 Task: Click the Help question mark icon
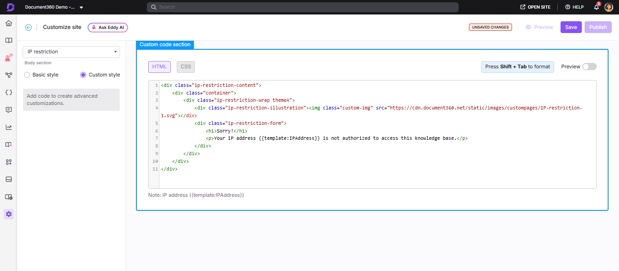click(x=567, y=7)
